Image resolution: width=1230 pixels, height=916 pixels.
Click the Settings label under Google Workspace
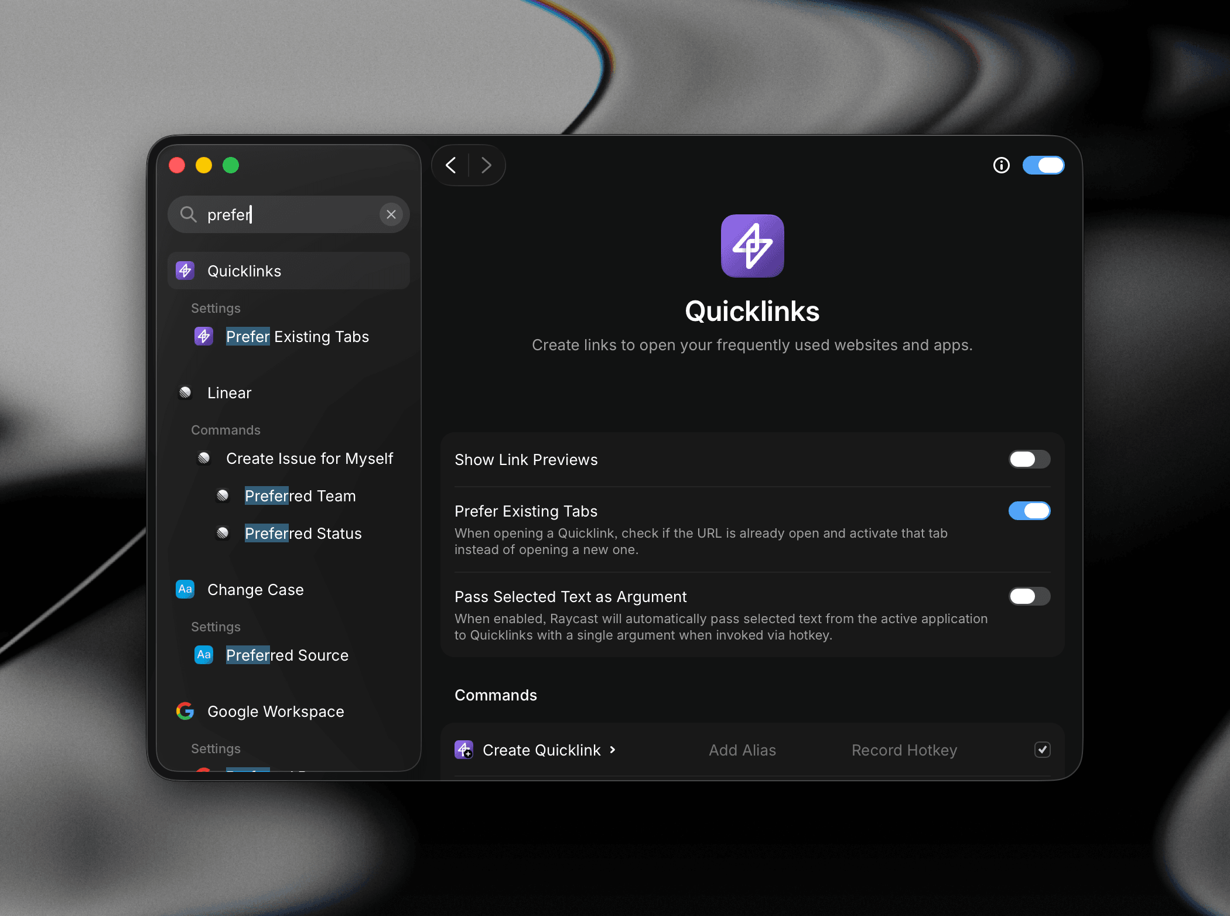pyautogui.click(x=216, y=748)
